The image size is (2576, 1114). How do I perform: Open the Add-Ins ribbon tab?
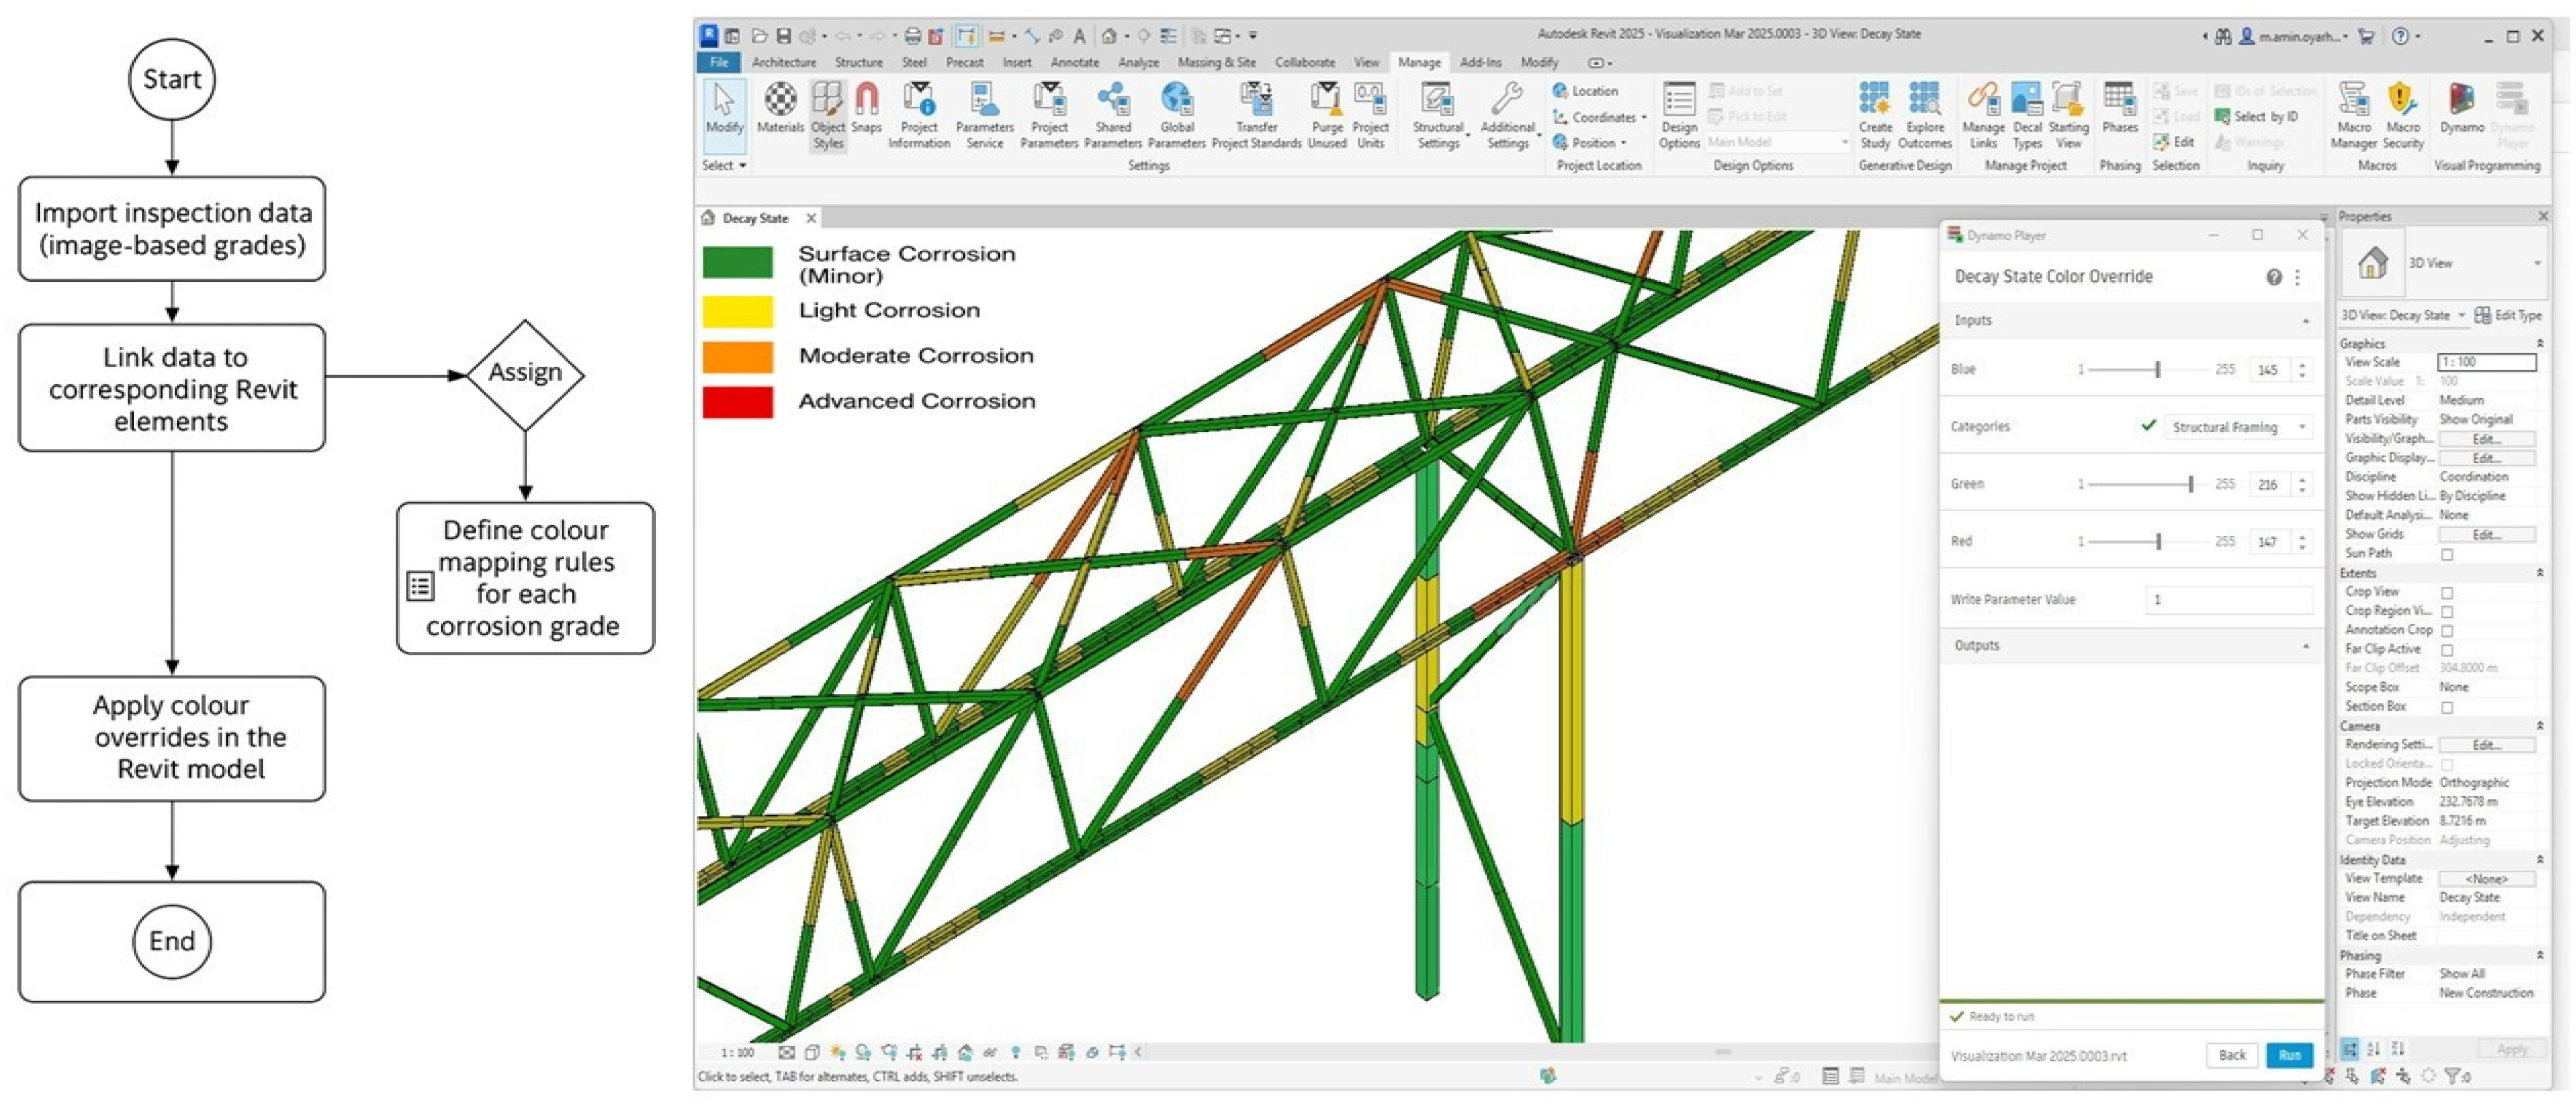coord(1480,62)
